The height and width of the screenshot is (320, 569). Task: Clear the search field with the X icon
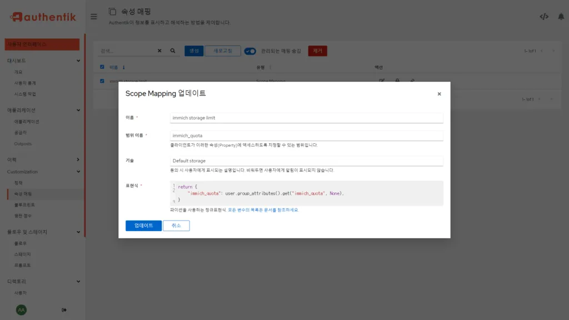click(x=160, y=50)
